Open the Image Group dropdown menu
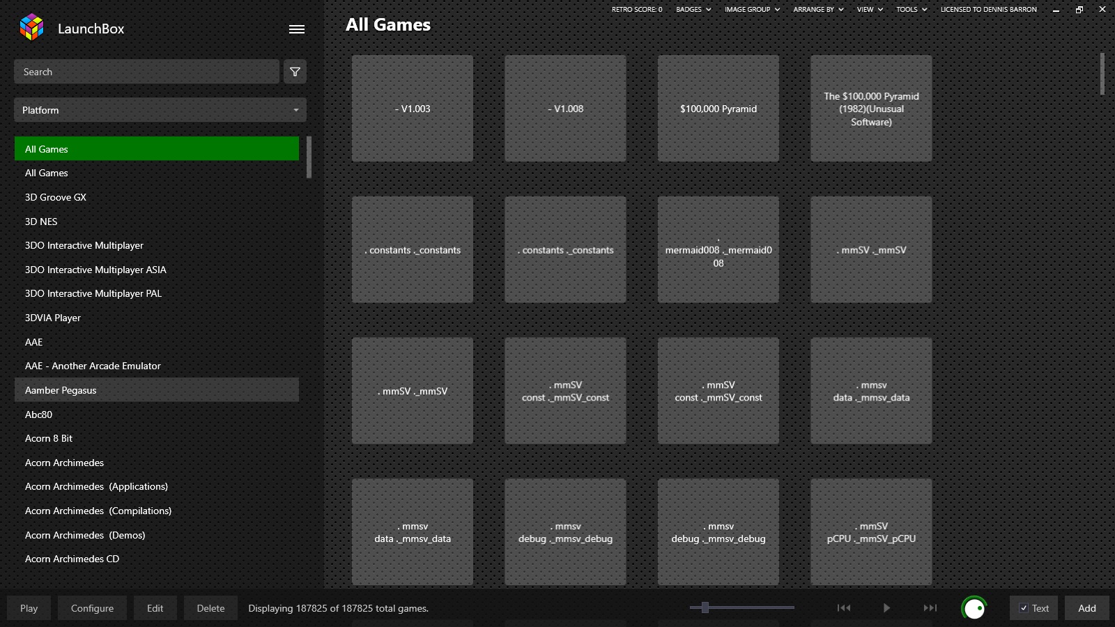Image resolution: width=1115 pixels, height=627 pixels. [x=752, y=10]
